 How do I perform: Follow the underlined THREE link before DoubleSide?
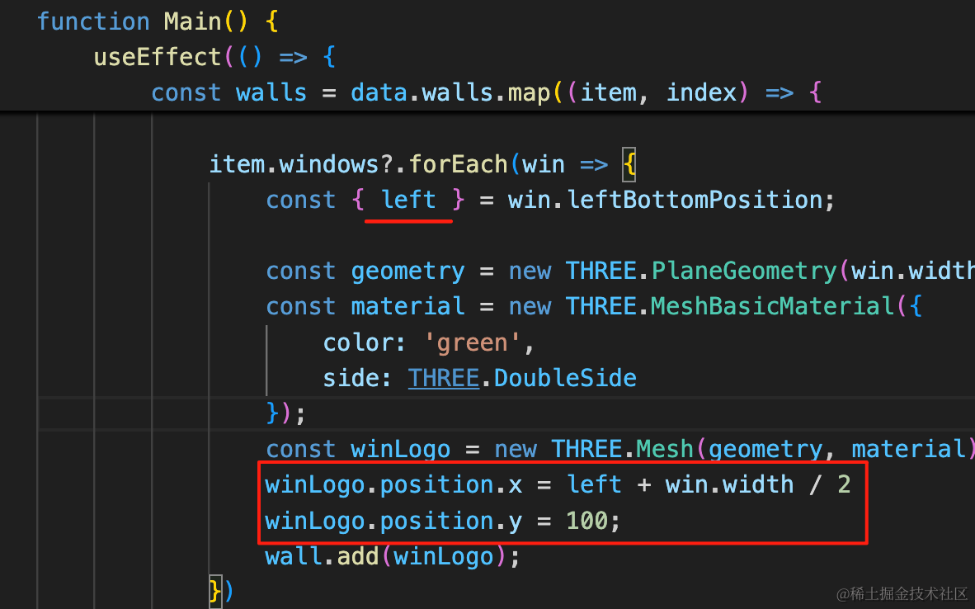[443, 378]
